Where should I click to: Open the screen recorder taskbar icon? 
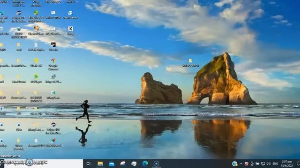(x=156, y=163)
